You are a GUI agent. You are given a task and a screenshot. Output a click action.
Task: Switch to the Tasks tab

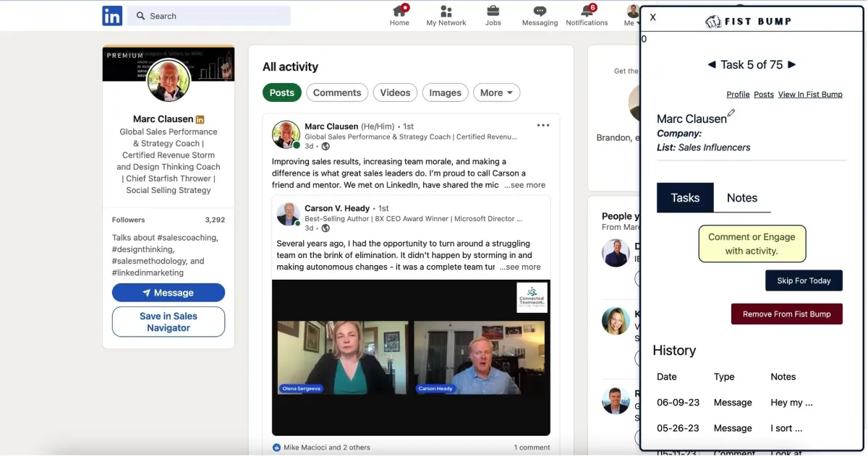coord(685,198)
